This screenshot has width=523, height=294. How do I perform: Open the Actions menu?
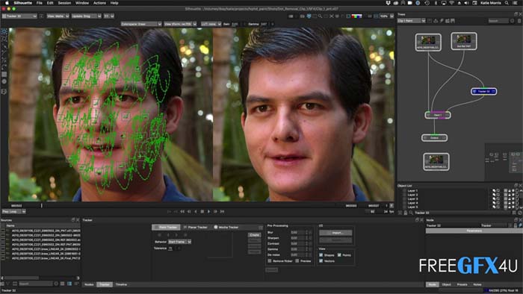[x=99, y=3]
